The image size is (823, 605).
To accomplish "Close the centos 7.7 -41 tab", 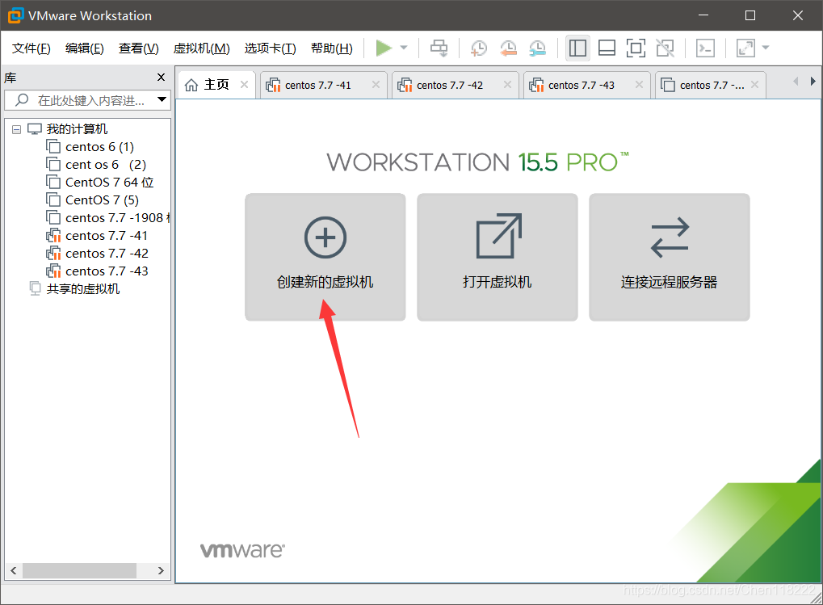I will (x=376, y=85).
